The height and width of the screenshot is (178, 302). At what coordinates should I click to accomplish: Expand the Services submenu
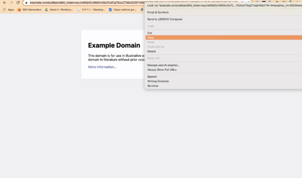(x=224, y=86)
